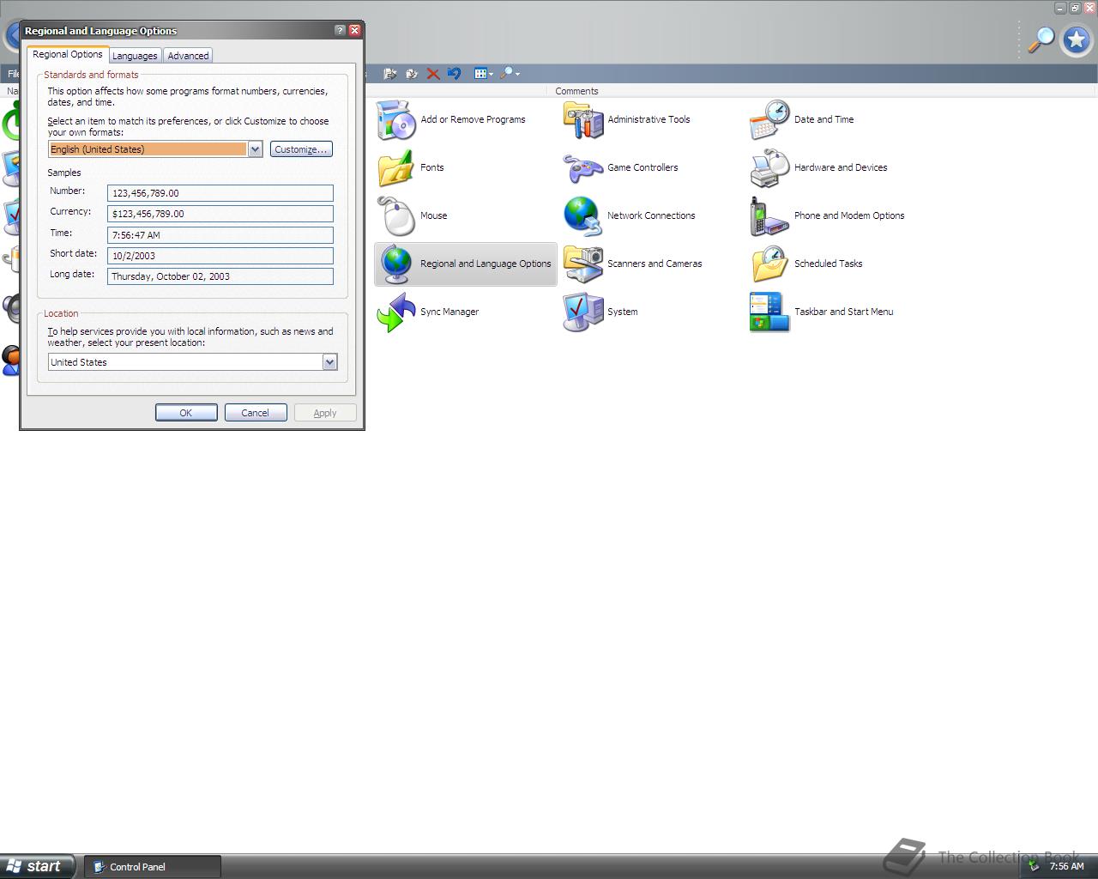Click the dialog's Help question-mark button
The width and height of the screenshot is (1098, 879).
[x=340, y=30]
